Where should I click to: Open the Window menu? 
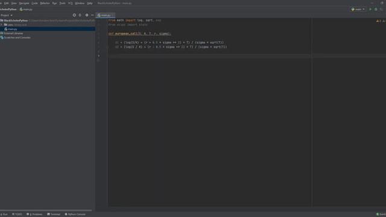click(80, 3)
